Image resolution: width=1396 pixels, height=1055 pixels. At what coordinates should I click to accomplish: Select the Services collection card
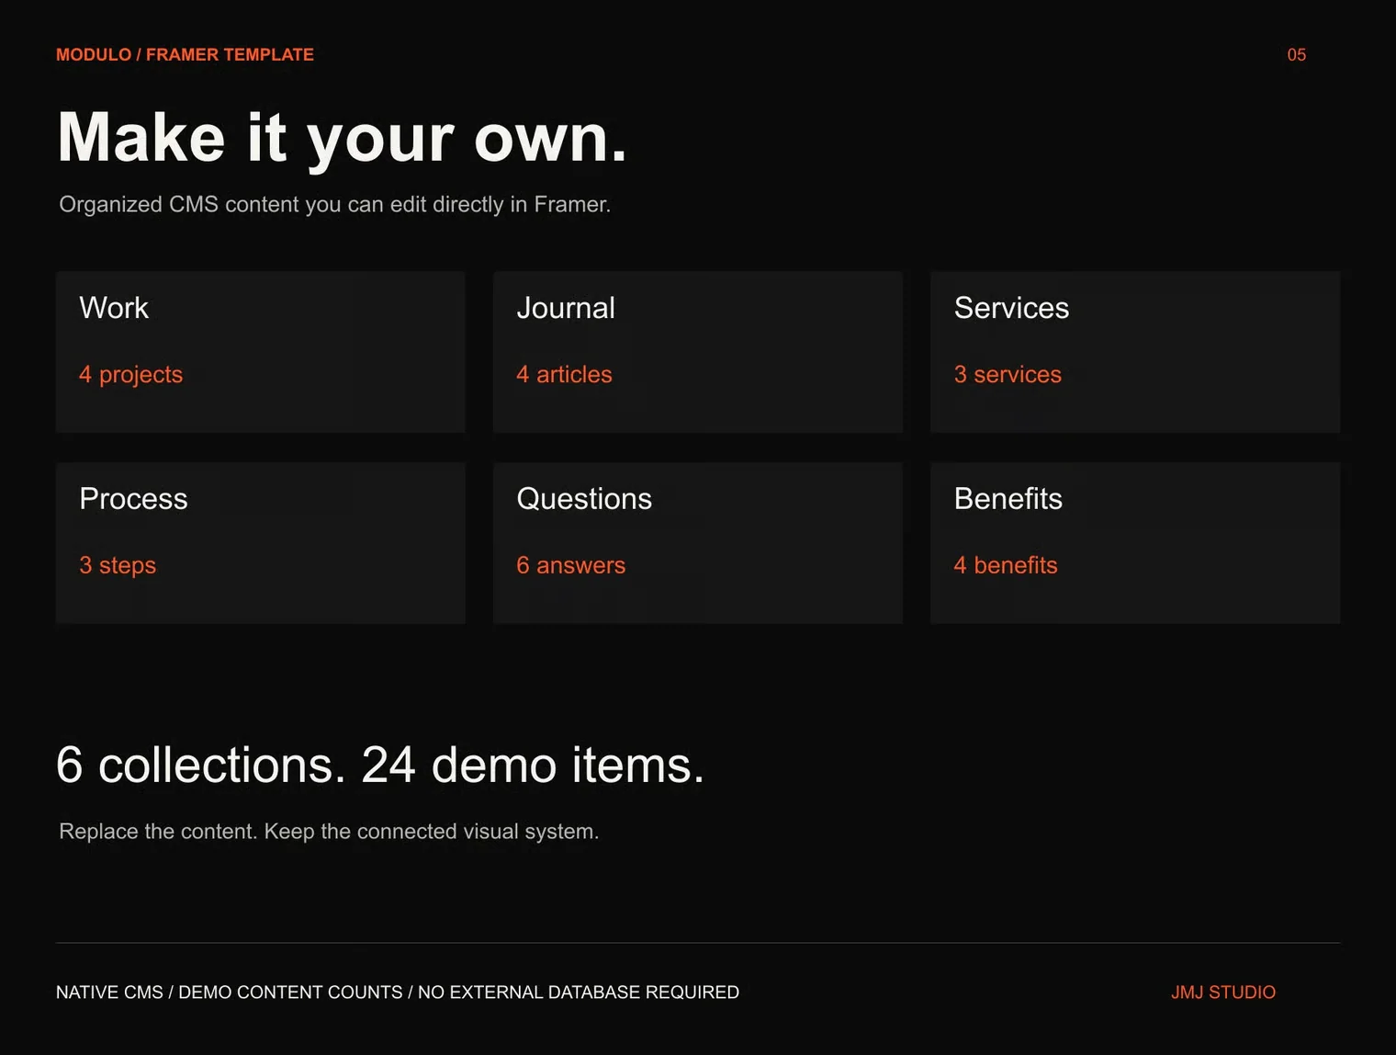(1134, 352)
